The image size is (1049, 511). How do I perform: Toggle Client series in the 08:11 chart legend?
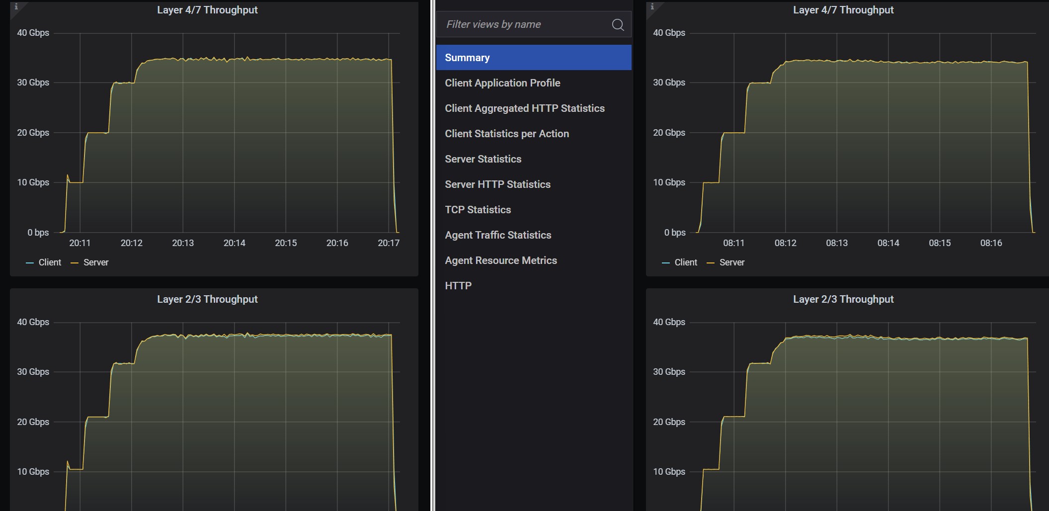click(685, 262)
